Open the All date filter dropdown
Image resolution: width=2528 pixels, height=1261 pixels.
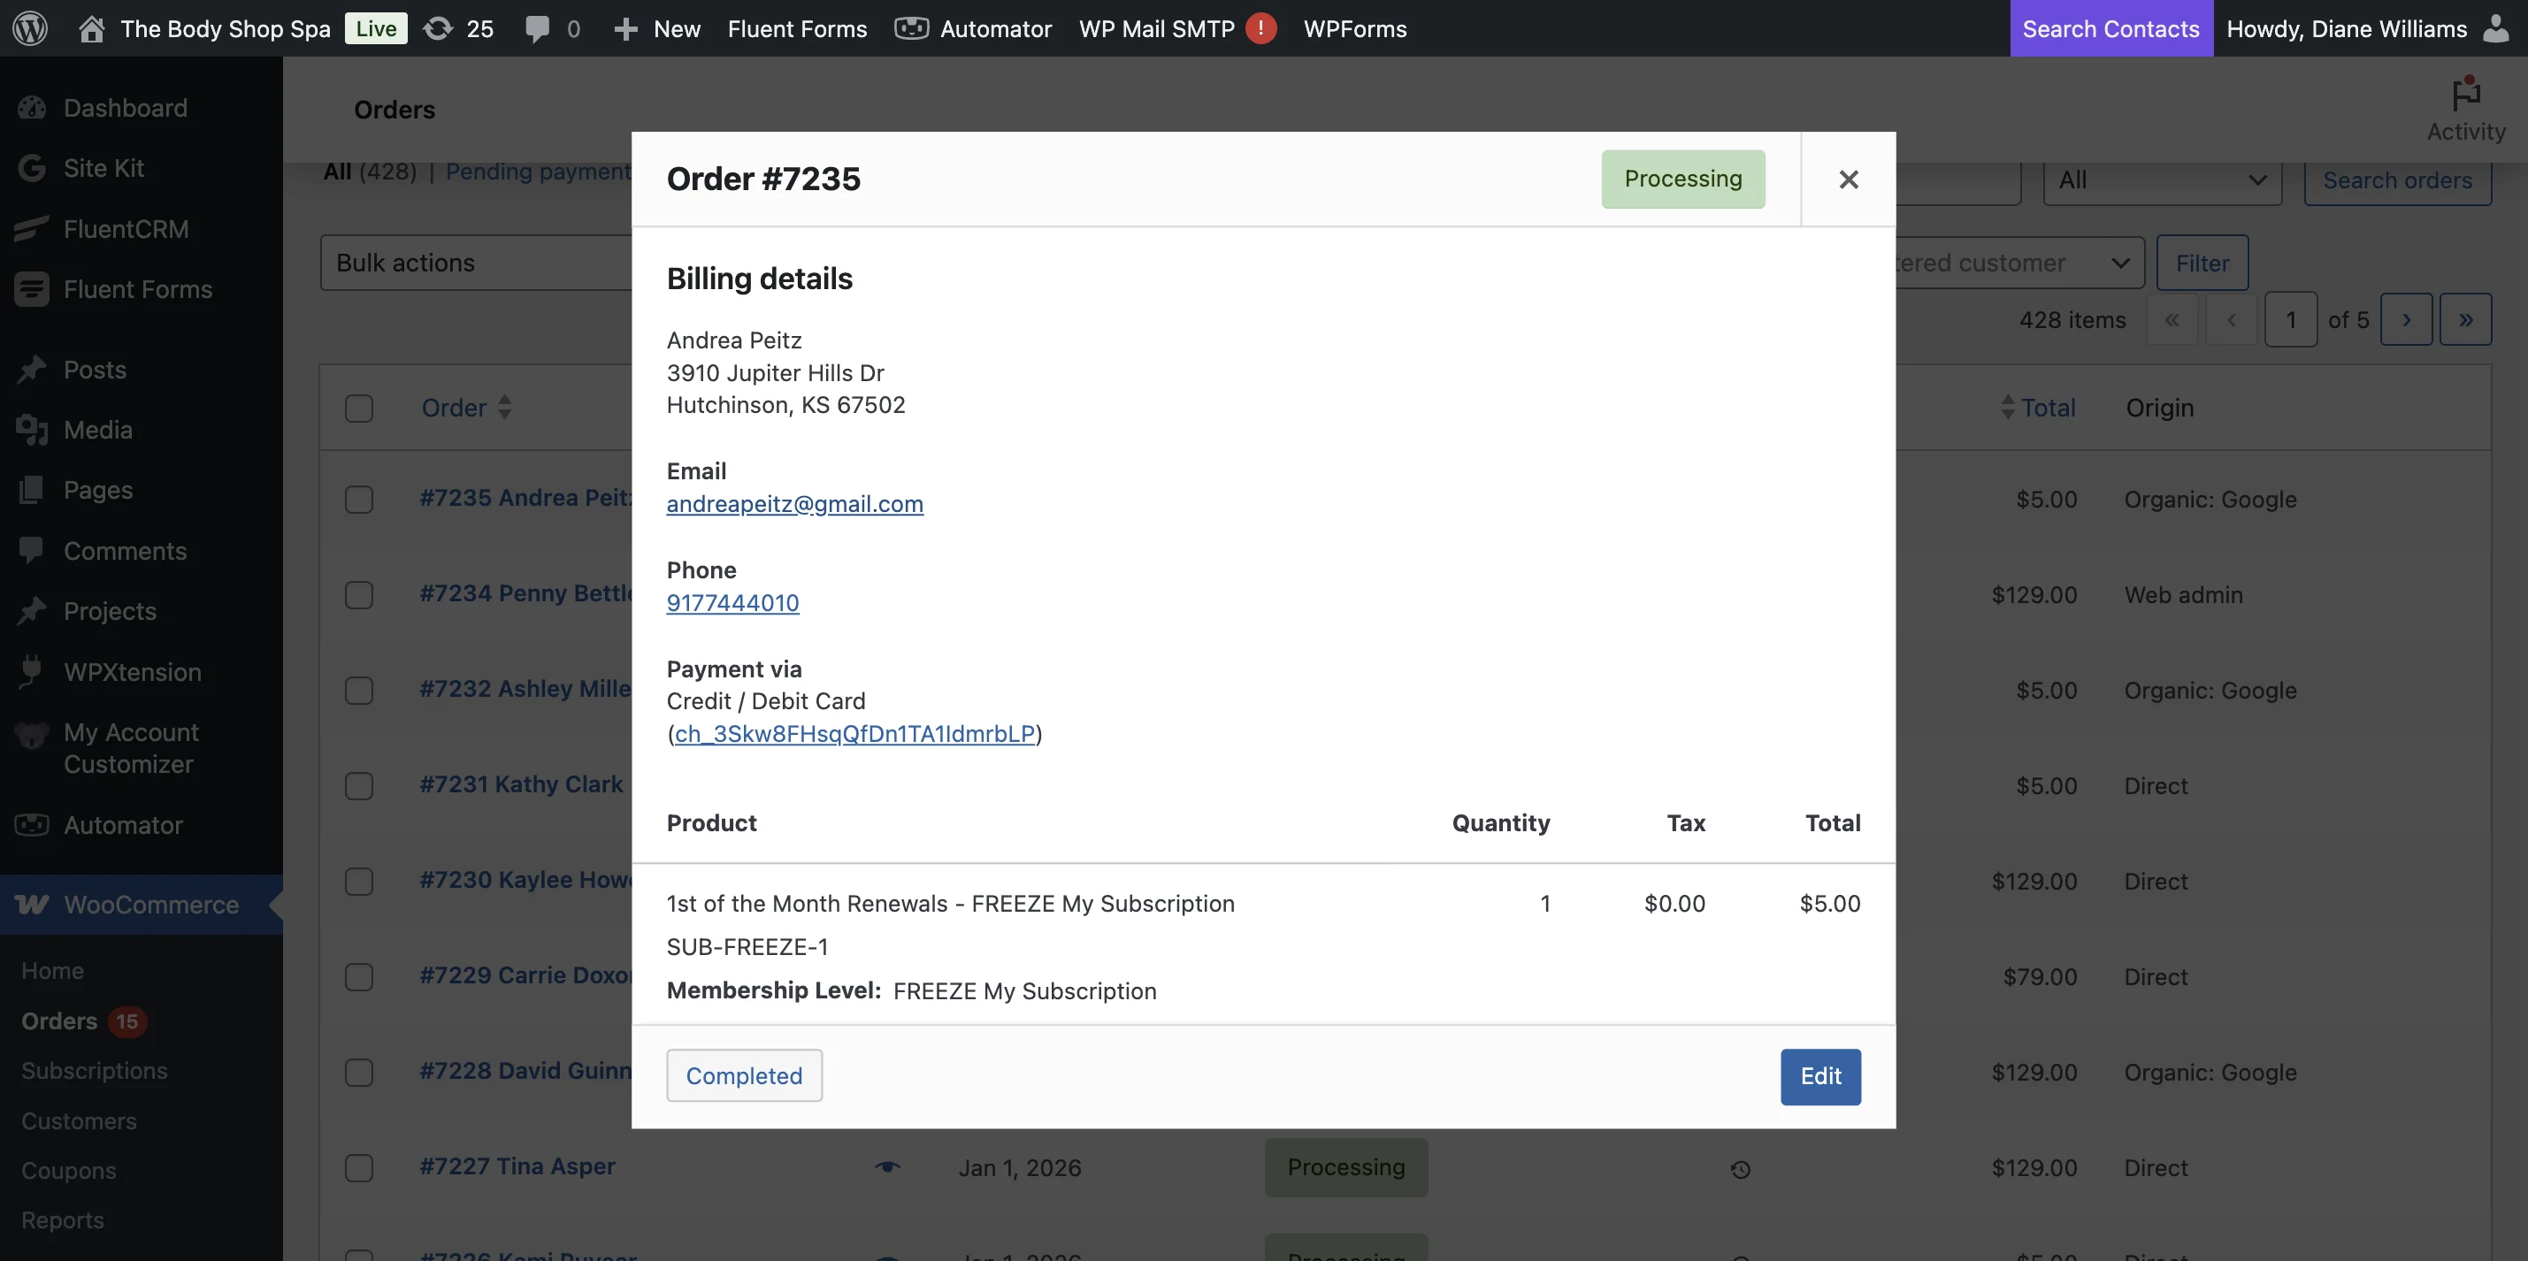point(2161,180)
